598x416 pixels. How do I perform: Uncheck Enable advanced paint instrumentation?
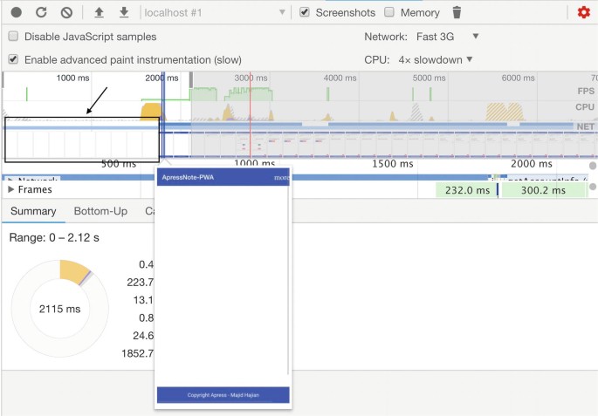point(13,59)
